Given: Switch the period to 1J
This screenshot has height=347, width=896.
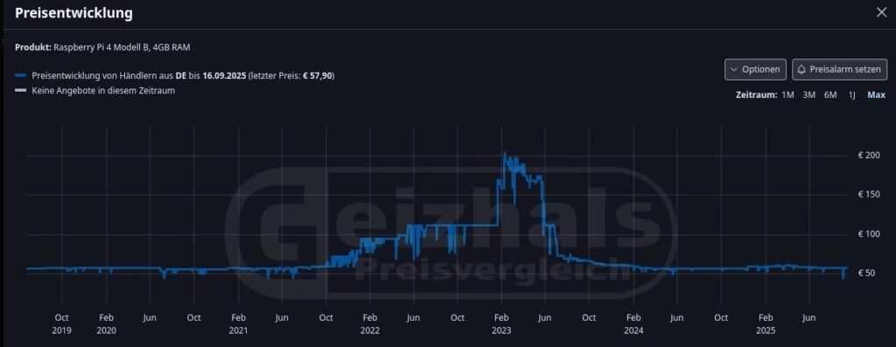Looking at the screenshot, I should (x=852, y=94).
